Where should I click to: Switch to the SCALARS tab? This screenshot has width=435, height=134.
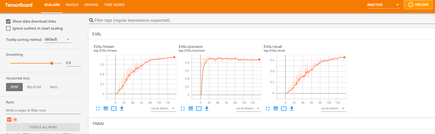tap(52, 5)
